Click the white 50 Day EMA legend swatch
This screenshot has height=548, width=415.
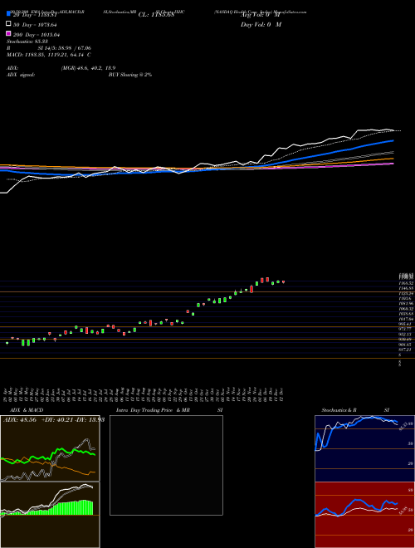9,24
